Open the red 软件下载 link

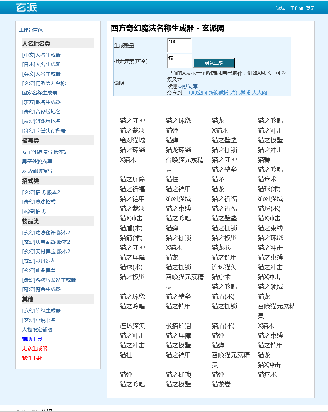pos(32,358)
